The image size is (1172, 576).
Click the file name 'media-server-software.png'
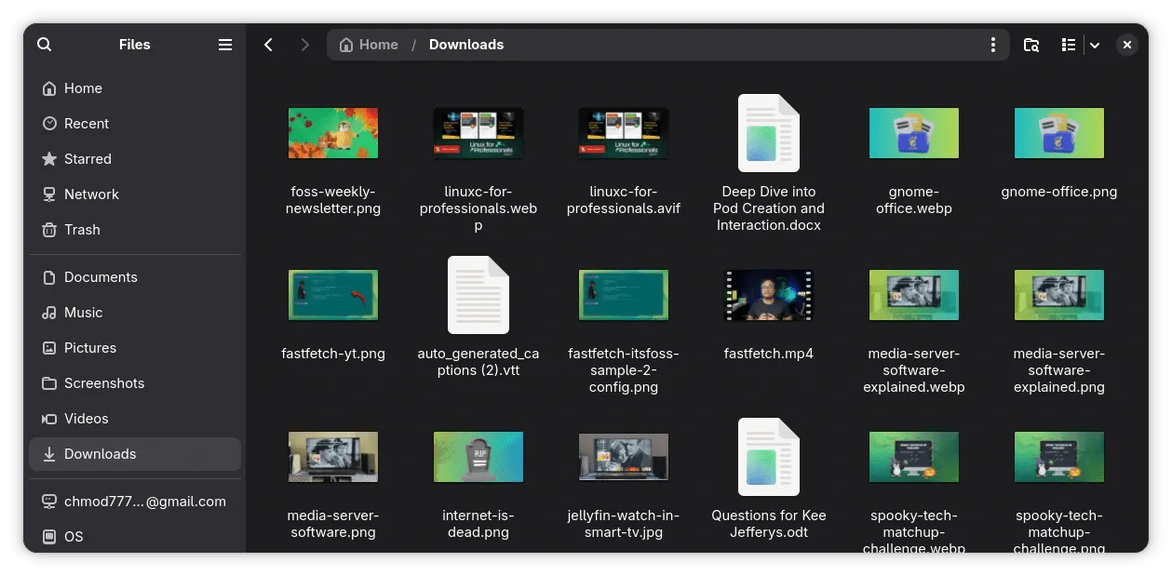[x=333, y=524]
